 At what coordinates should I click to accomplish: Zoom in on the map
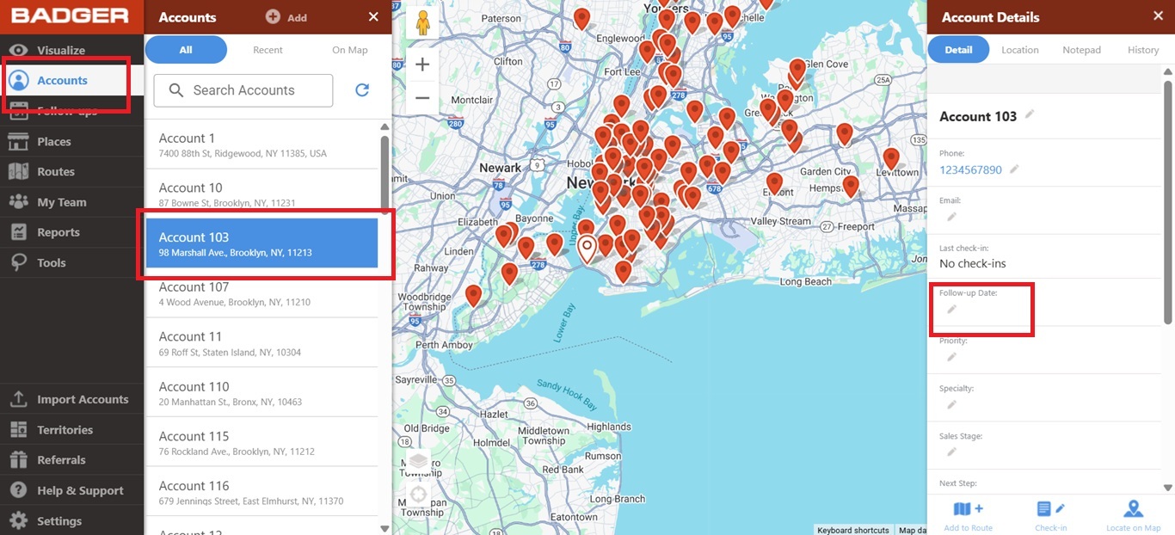422,65
